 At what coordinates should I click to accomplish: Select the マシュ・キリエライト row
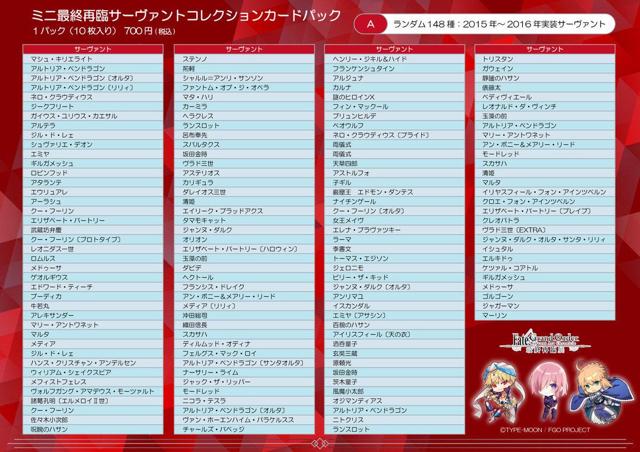(93, 59)
